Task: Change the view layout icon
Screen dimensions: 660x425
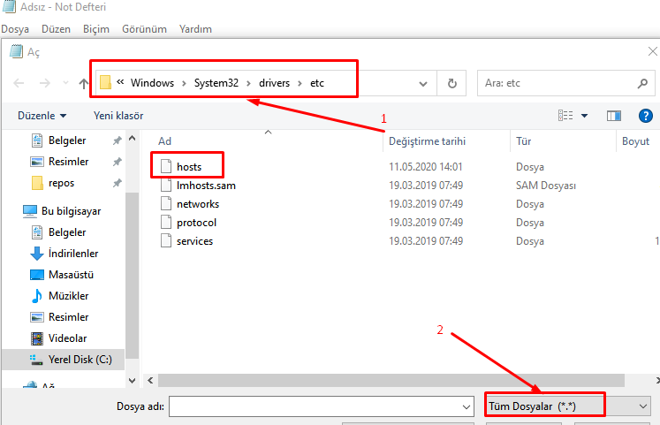Action: click(x=565, y=115)
